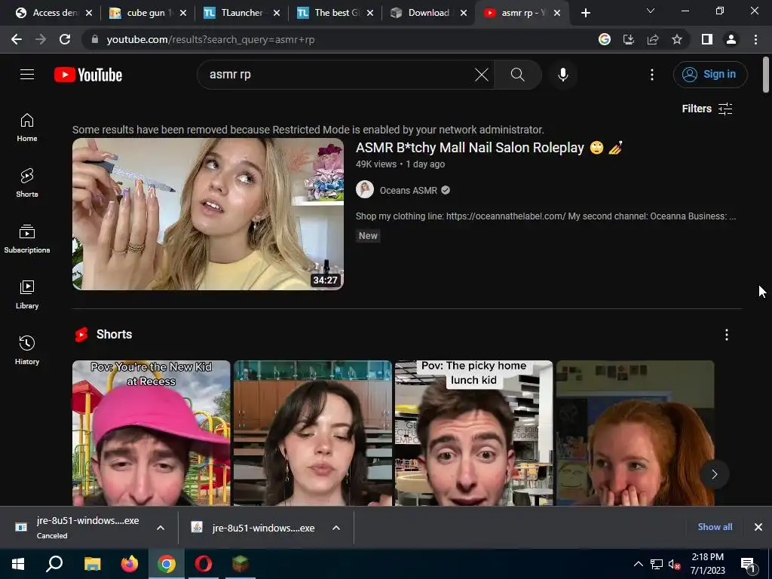Play the dark-haired girl short

click(313, 433)
